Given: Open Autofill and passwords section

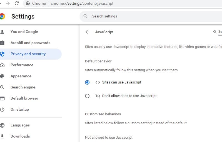Looking at the screenshot, I should pos(30,43).
